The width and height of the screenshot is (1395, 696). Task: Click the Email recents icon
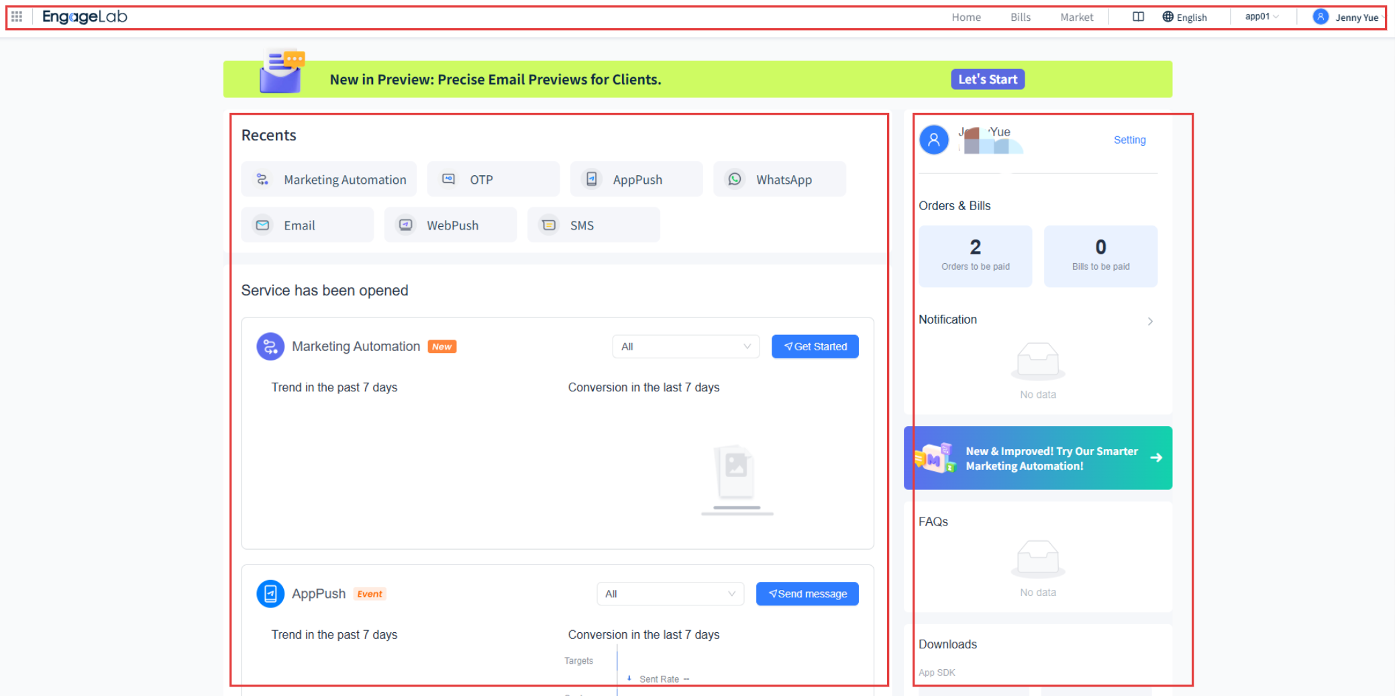pyautogui.click(x=262, y=225)
